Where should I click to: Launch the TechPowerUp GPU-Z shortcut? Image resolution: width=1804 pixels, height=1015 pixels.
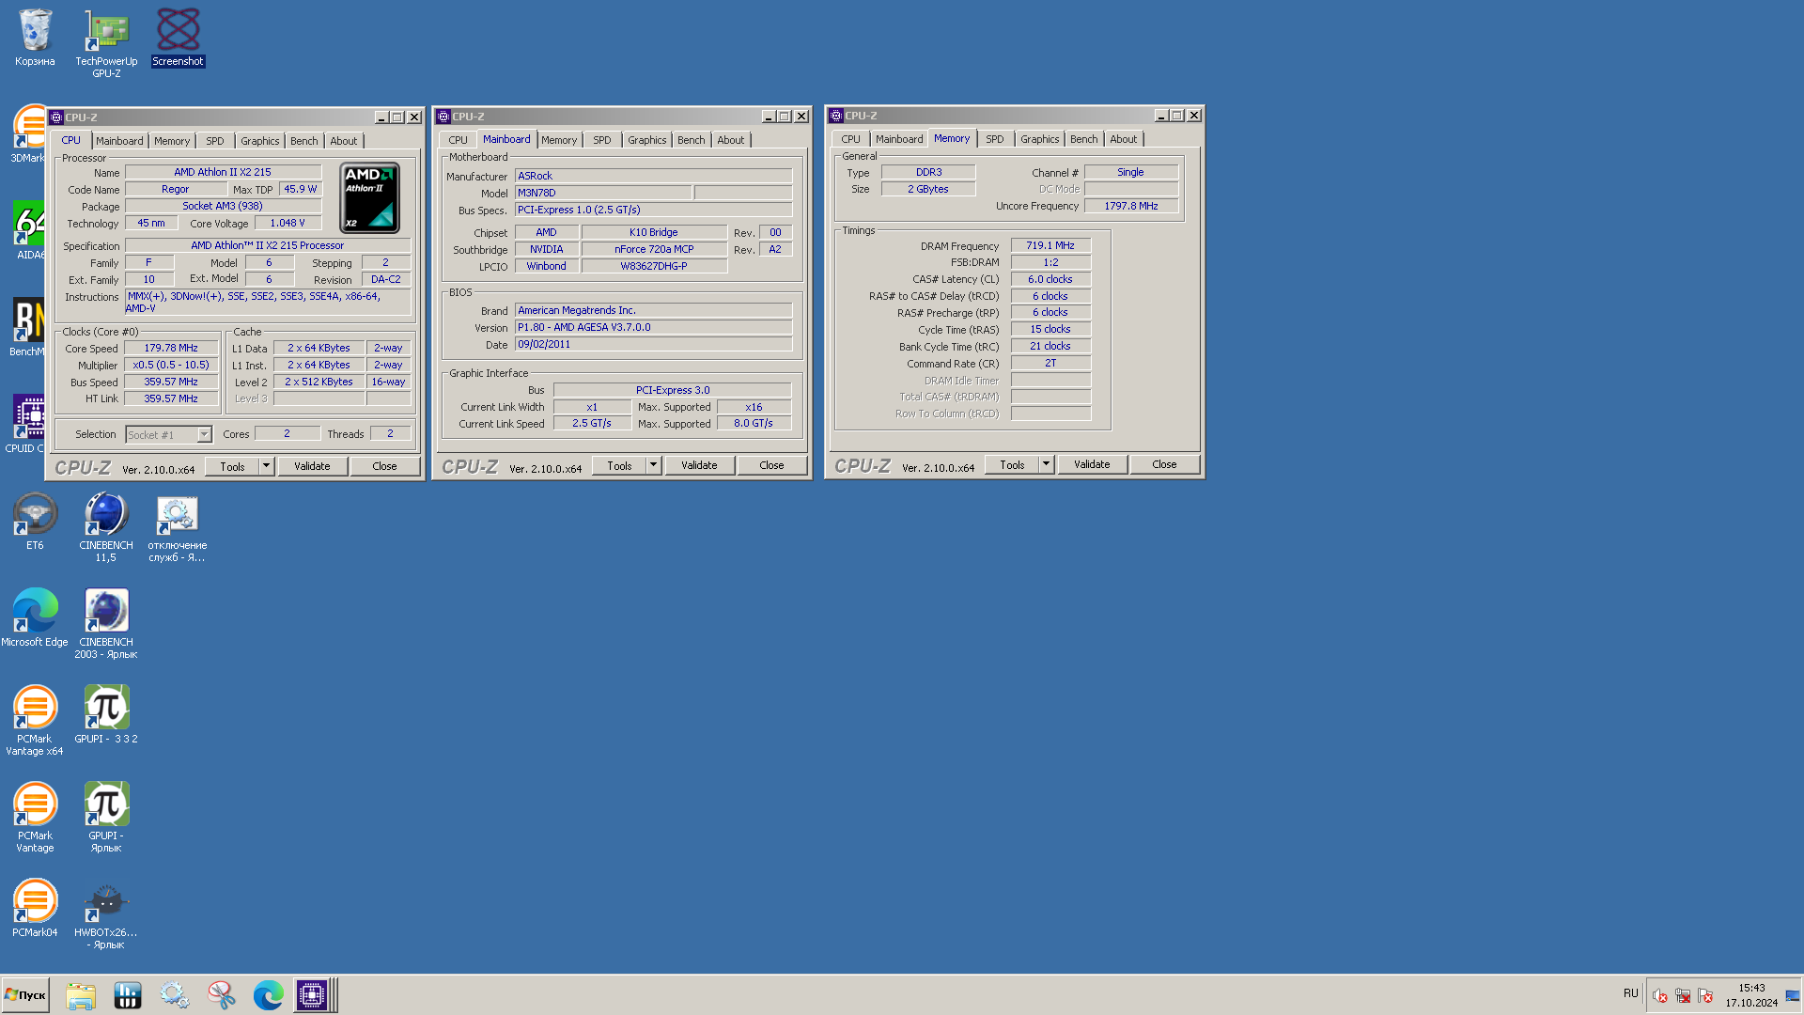tap(106, 42)
